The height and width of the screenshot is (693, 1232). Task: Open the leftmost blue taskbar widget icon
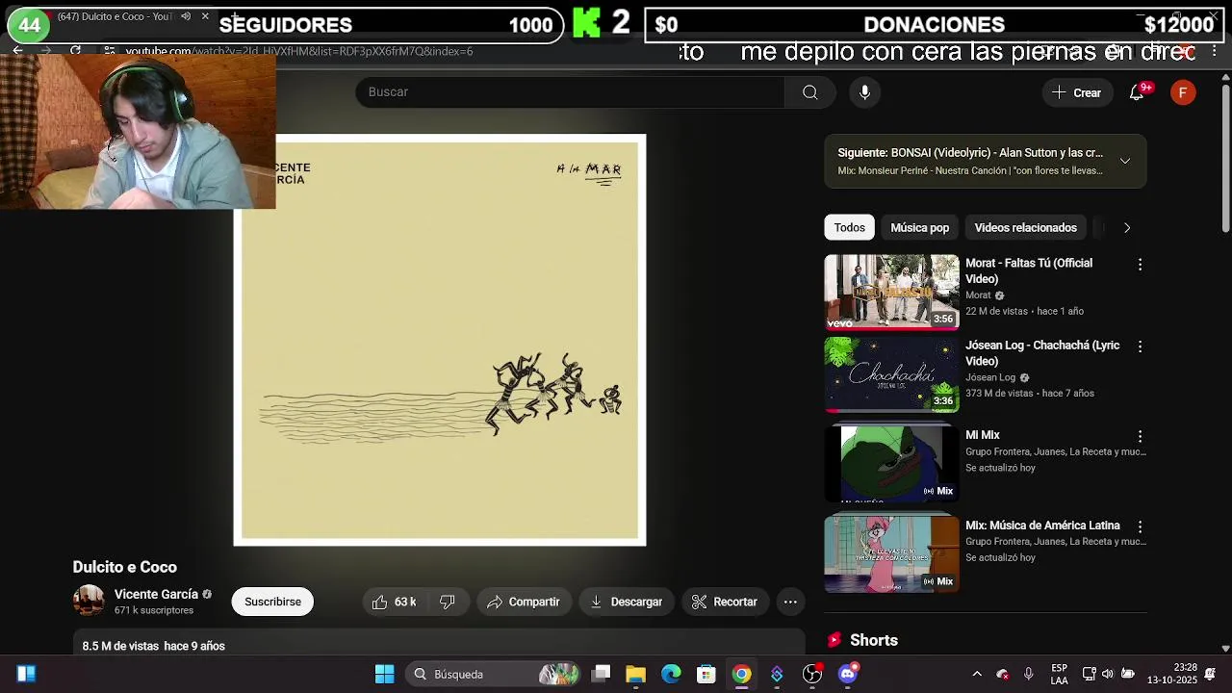26,674
